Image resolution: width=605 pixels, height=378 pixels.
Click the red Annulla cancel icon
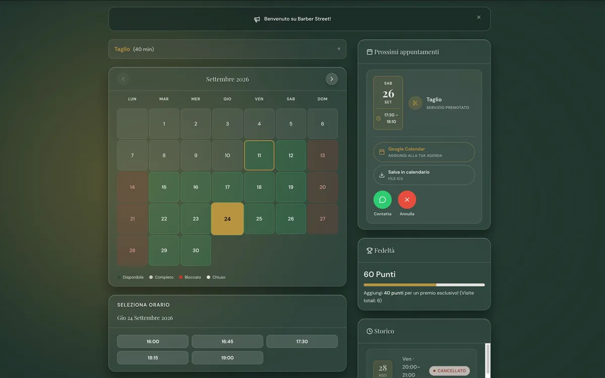[407, 200]
